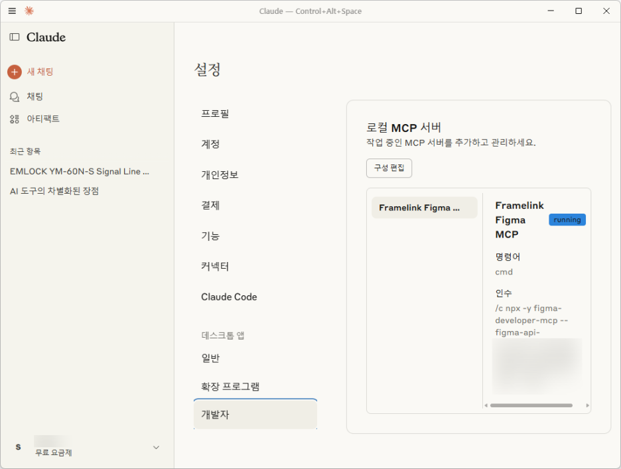Image resolution: width=621 pixels, height=469 pixels.
Task: Maximize the Claude window
Action: (579, 11)
